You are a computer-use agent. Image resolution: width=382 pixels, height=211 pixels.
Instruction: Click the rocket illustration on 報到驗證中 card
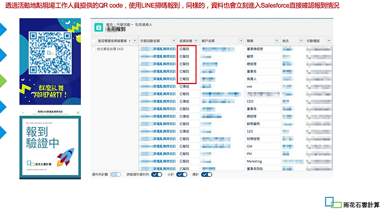65,157
